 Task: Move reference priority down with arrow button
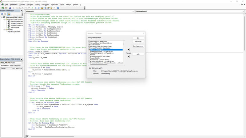pos(128,57)
